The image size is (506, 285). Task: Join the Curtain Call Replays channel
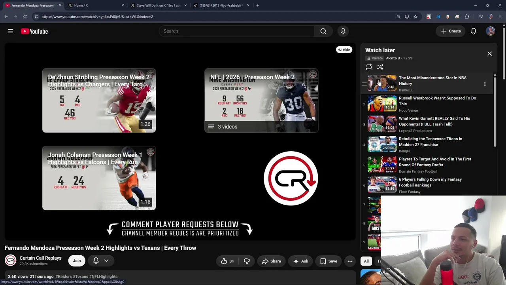pos(77,261)
